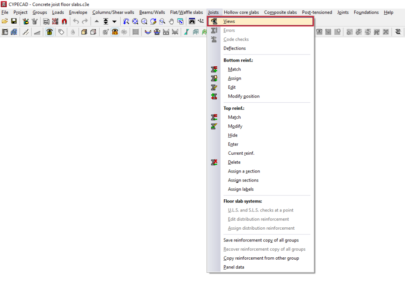The height and width of the screenshot is (281, 405).
Task: Toggle the highlighted orange joist views button
Action: click(115, 32)
